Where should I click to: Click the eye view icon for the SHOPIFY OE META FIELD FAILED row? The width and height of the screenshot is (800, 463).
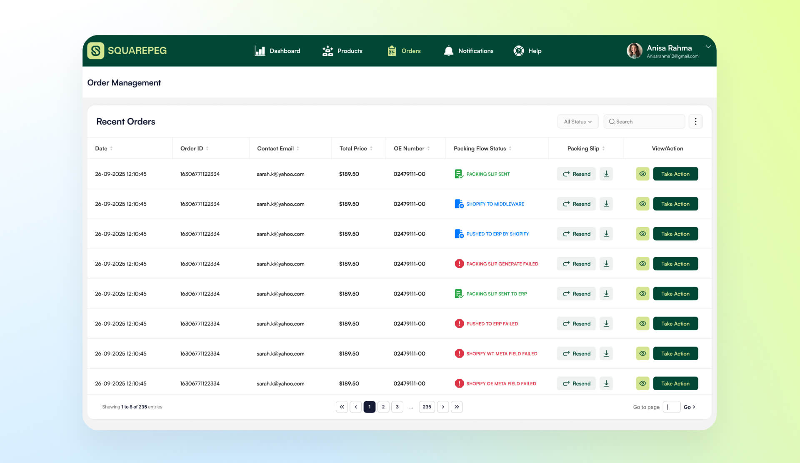click(x=642, y=383)
